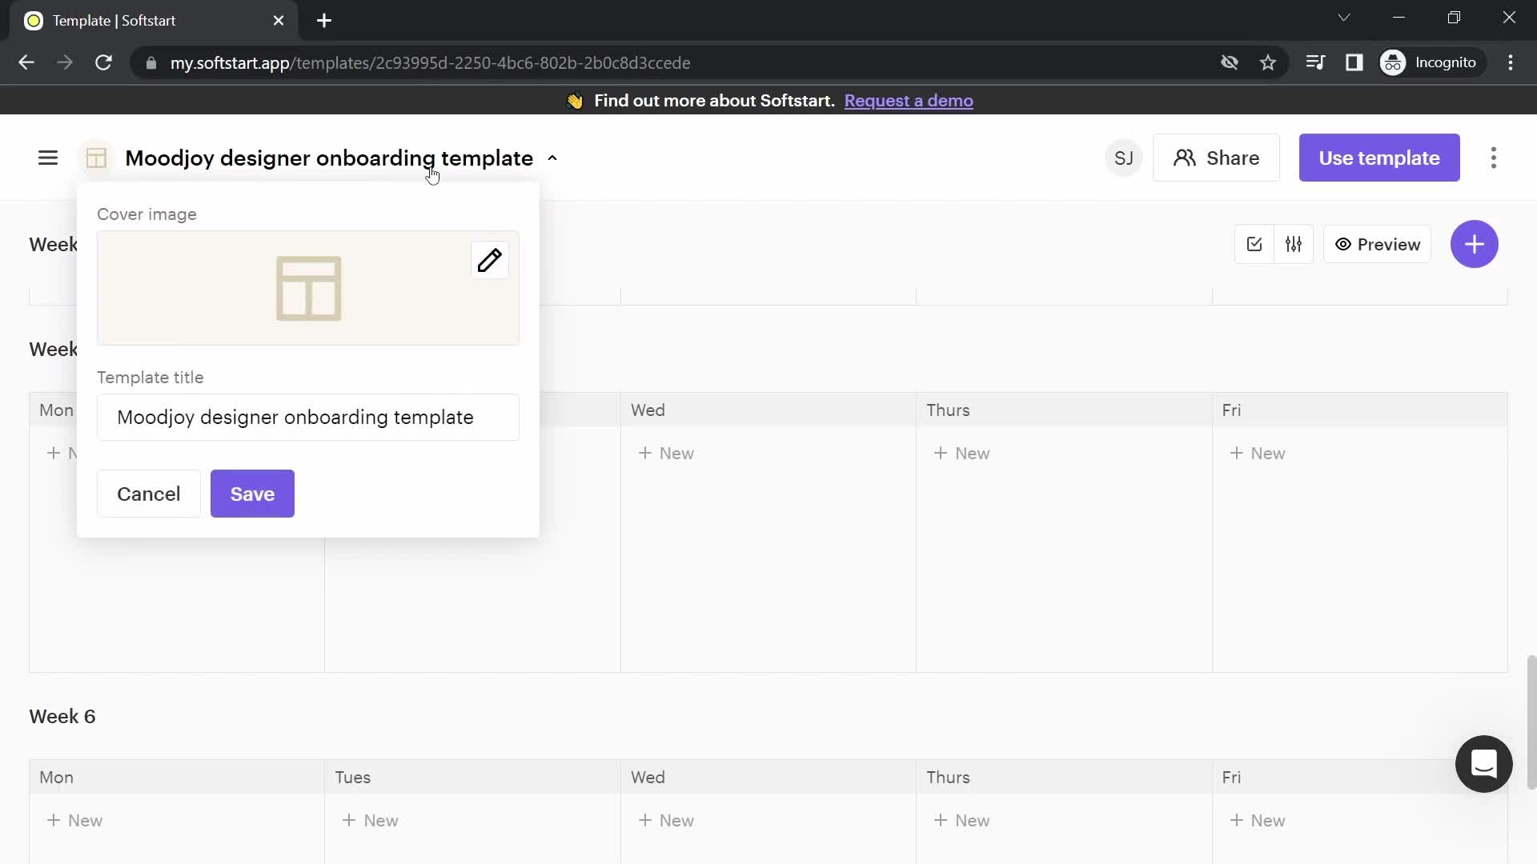1537x864 pixels.
Task: Go back in browser history
Action: 26,62
